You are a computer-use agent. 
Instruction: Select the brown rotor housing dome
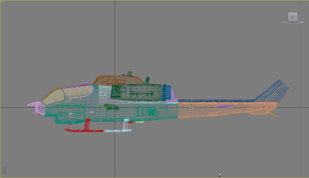tap(118, 80)
